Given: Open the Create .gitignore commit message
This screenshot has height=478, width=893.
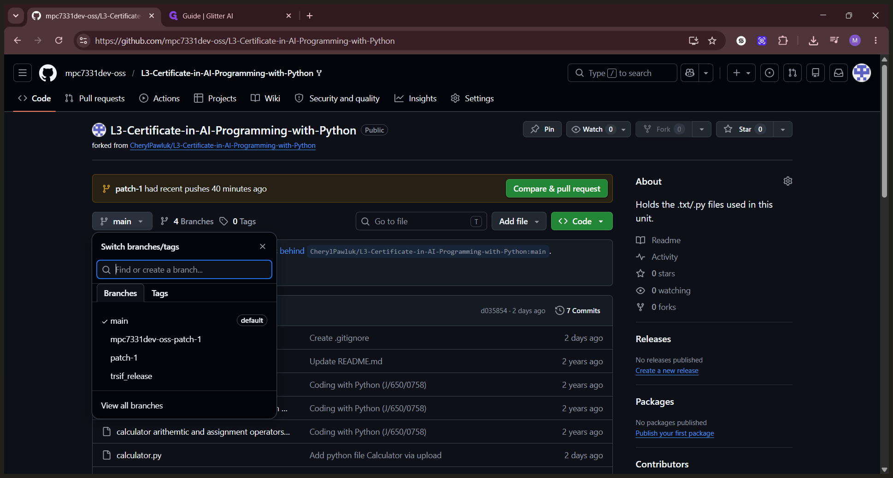Looking at the screenshot, I should [339, 338].
